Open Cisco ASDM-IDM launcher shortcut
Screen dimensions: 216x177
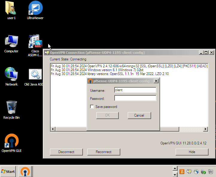pos(35,45)
